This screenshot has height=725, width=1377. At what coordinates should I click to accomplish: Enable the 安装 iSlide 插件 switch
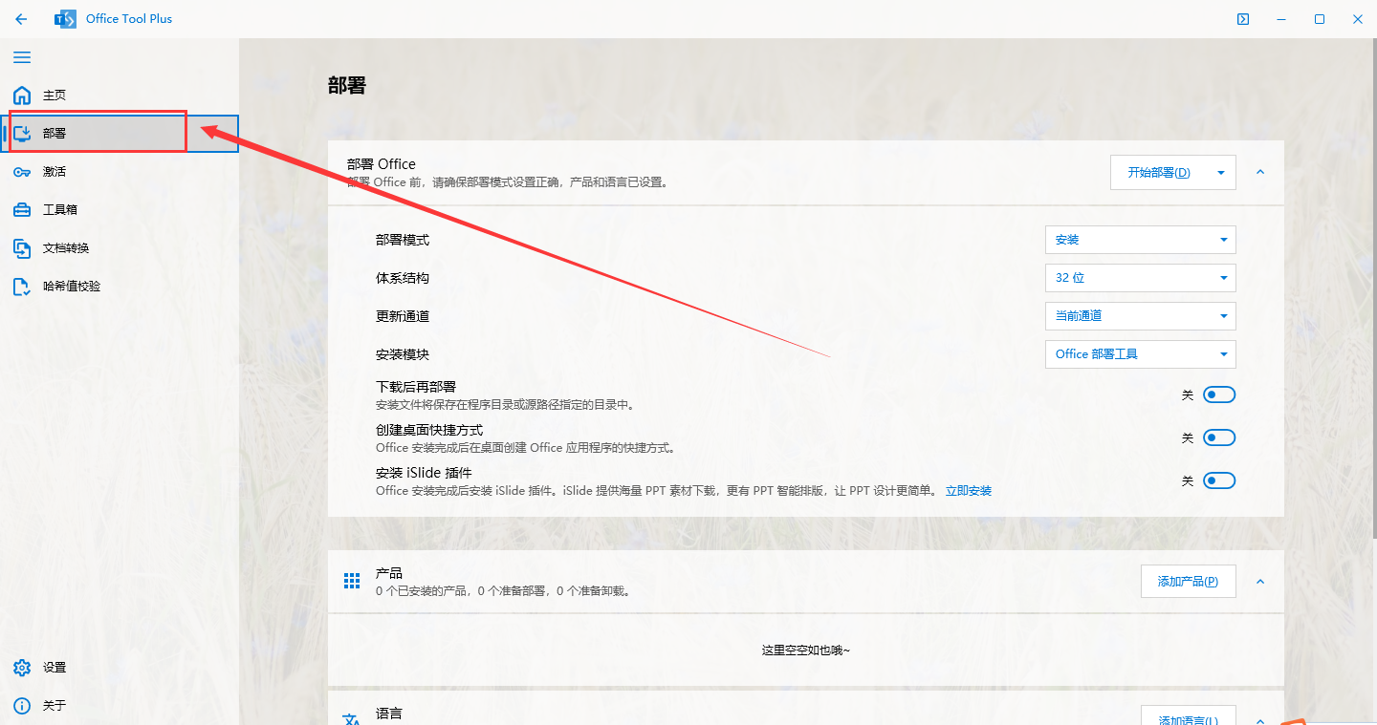click(1219, 480)
